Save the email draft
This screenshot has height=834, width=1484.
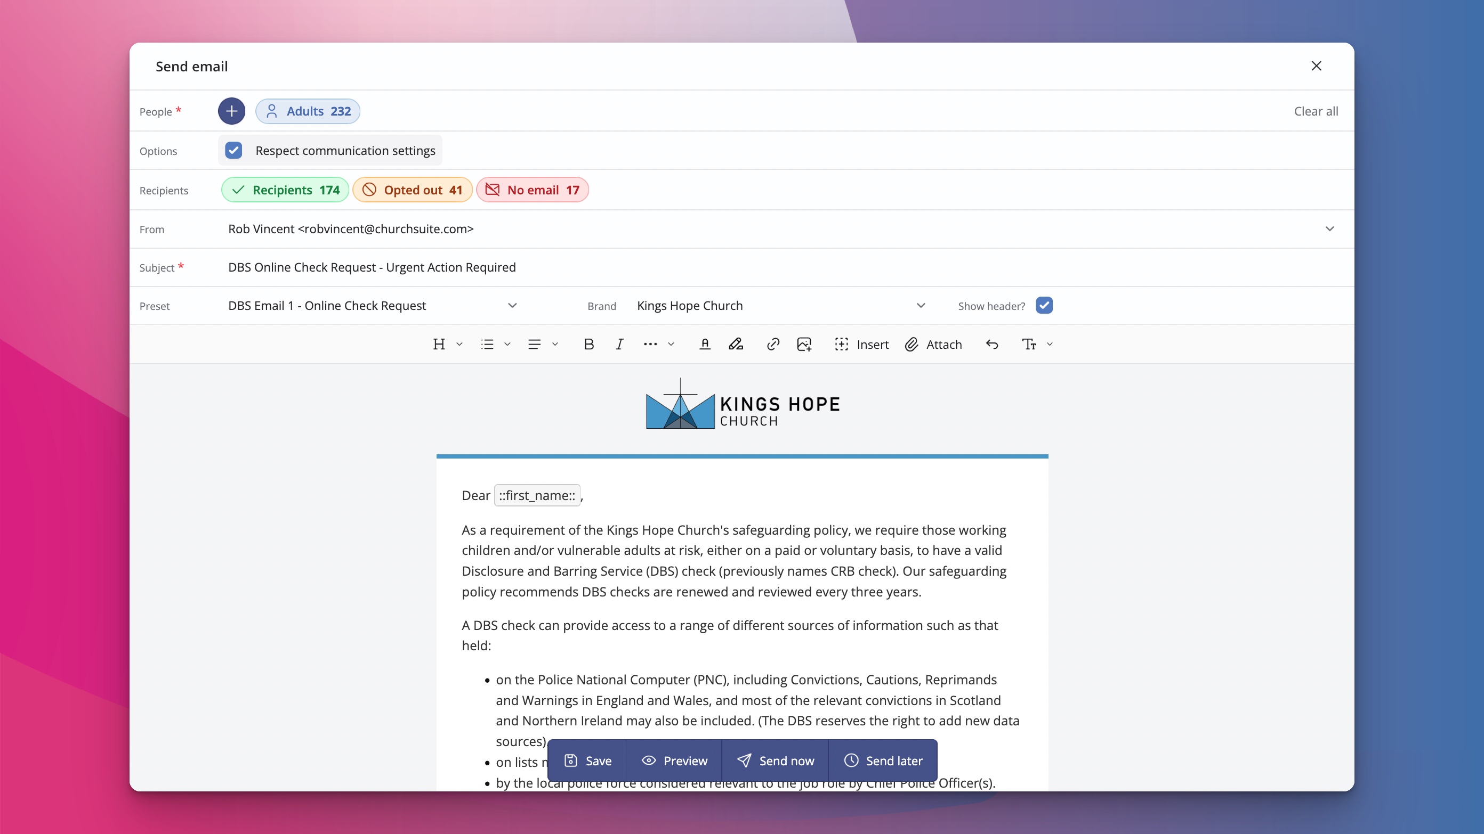[587, 761]
